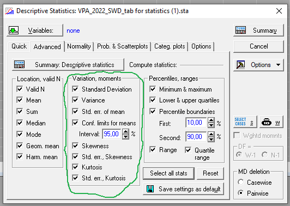Toggle Std. err., Kurtosis checkbox
This screenshot has height=206, width=290.
[x=75, y=178]
